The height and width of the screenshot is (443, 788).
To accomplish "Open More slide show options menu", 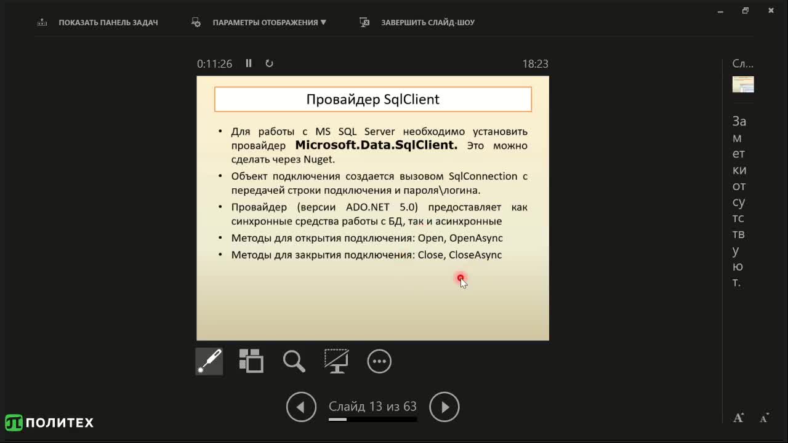I will (x=379, y=361).
